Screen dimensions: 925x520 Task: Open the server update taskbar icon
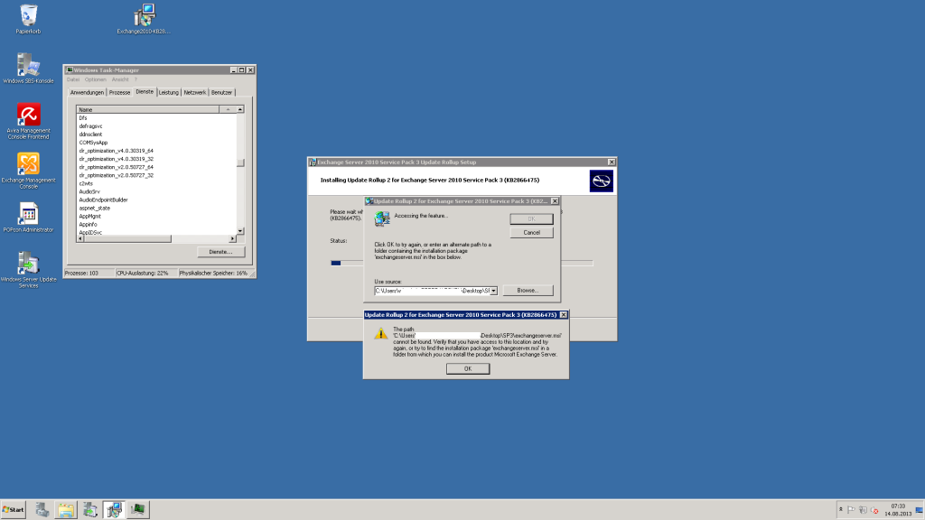(90, 509)
